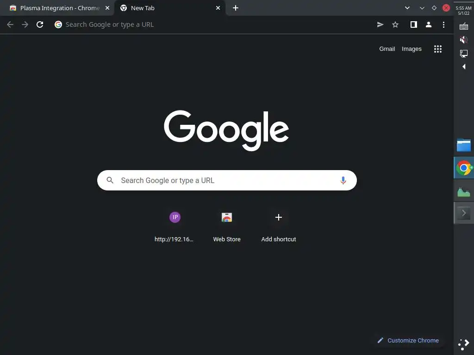
Task: Open the Google apps grid
Action: coord(438,49)
